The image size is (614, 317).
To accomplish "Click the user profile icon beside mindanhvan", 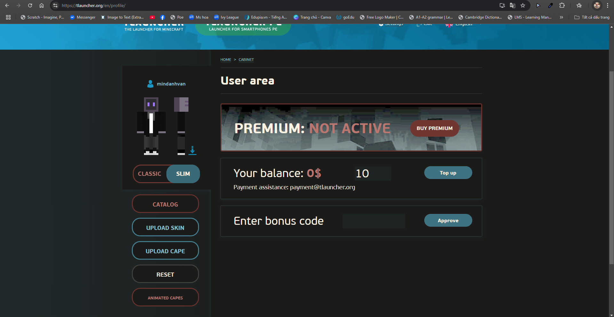I will 150,84.
